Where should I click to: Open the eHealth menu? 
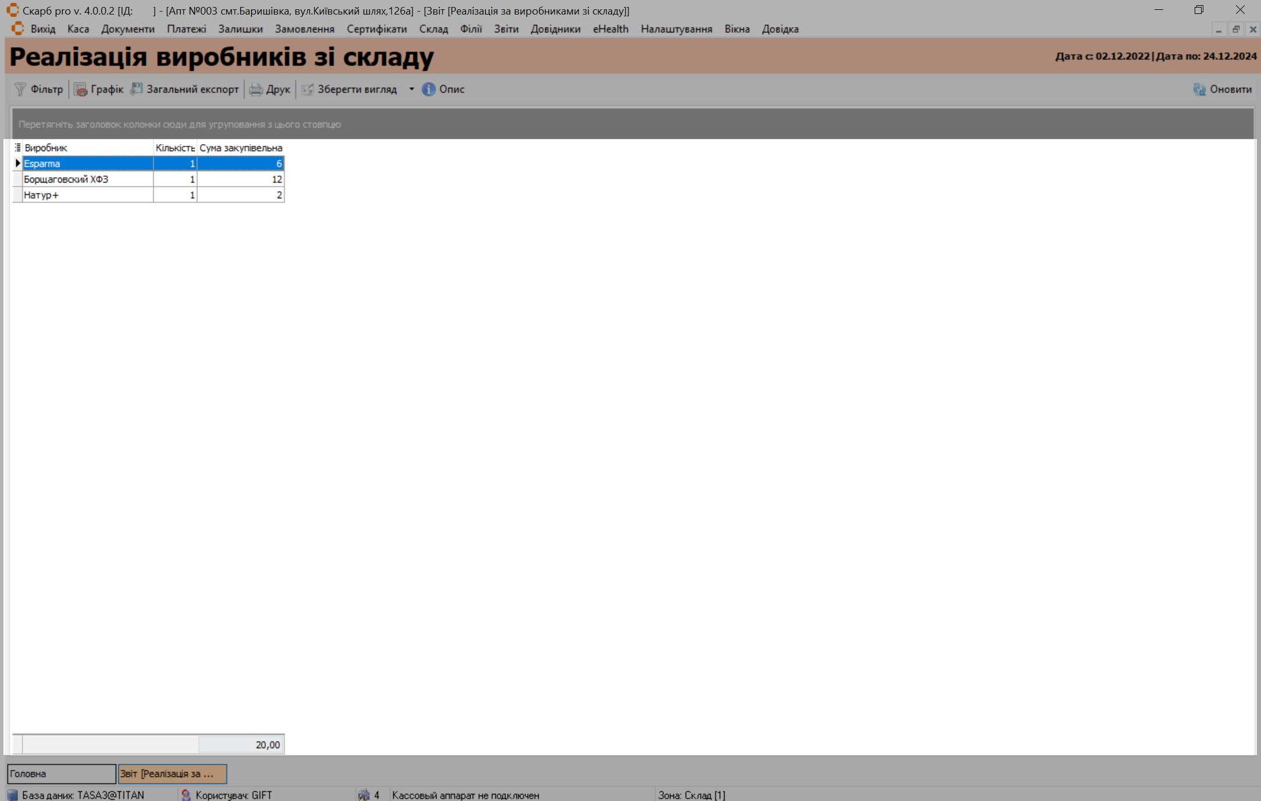tap(610, 29)
